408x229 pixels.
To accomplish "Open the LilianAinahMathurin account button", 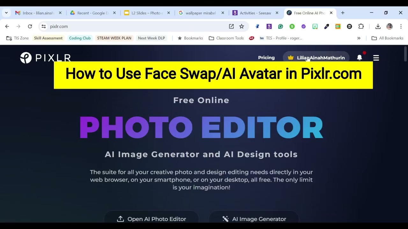I will pos(316,58).
